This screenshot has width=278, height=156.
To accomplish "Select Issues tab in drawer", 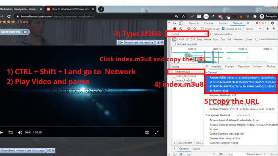I will click(196, 149).
